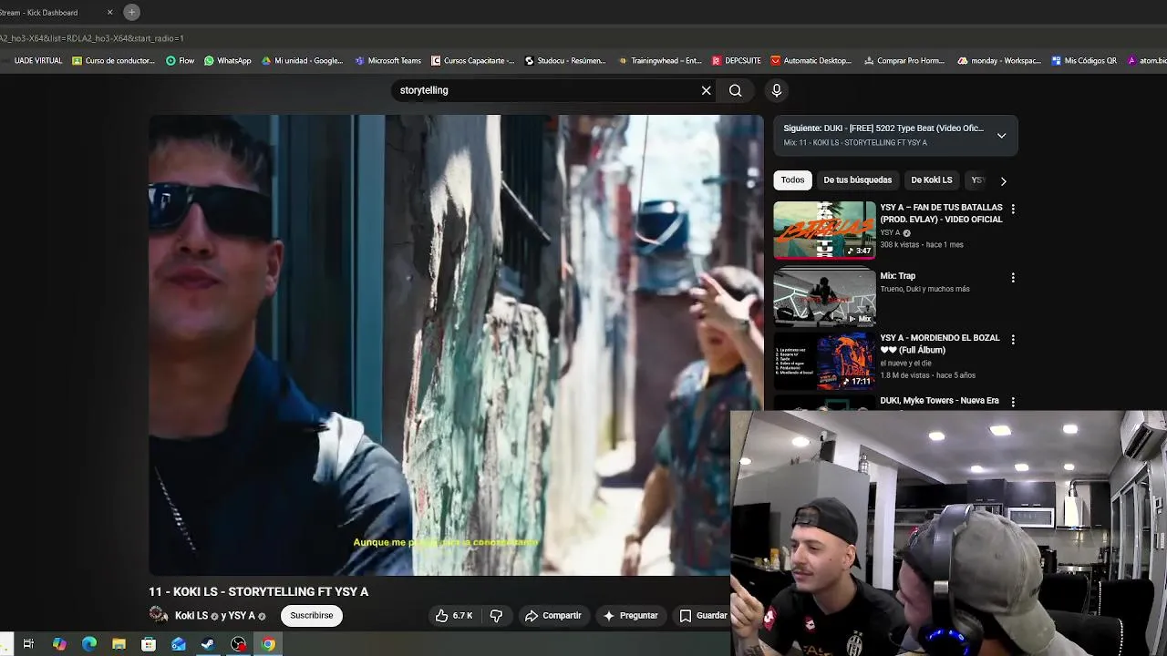Open the Studocu - Resúmen bookmark
1167x656 pixels.
[x=565, y=61]
